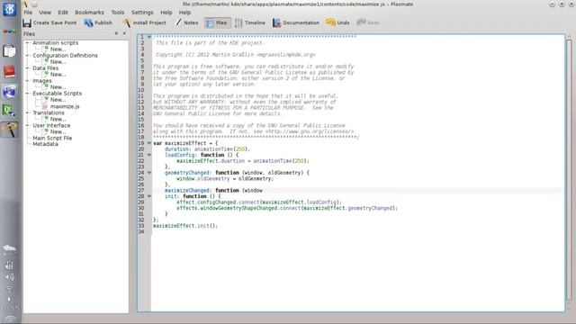This screenshot has height=324, width=576.
Task: Open the blue globe browser icon in the dock
Action: pos(10,91)
